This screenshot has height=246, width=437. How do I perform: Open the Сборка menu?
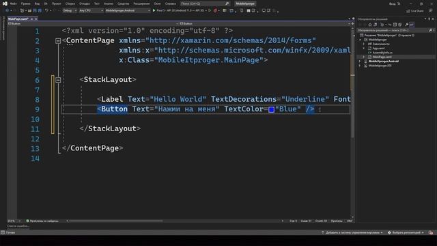(x=70, y=3)
